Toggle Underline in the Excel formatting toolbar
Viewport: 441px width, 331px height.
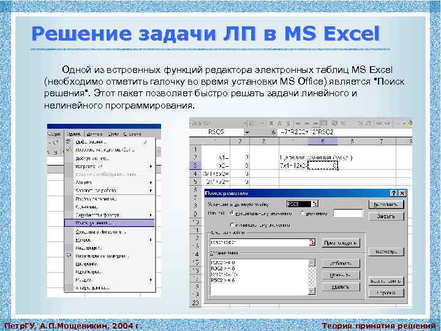tap(288, 123)
